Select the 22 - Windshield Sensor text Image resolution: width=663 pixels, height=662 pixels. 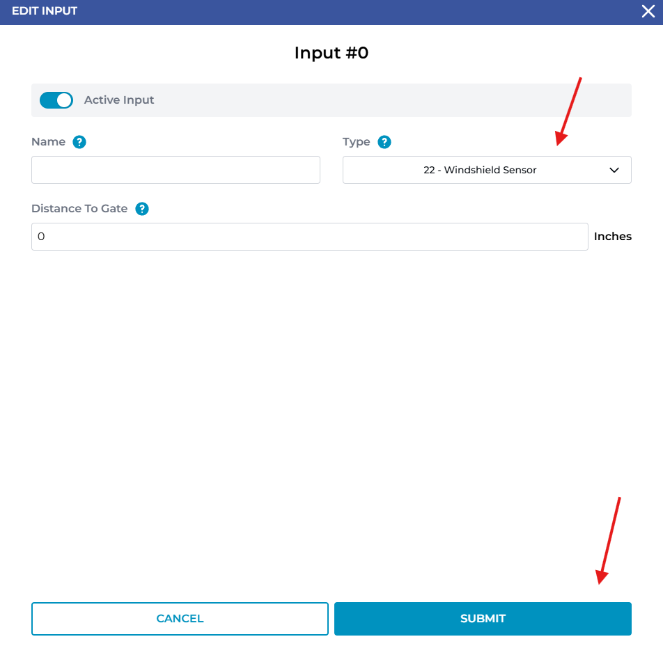pyautogui.click(x=480, y=170)
